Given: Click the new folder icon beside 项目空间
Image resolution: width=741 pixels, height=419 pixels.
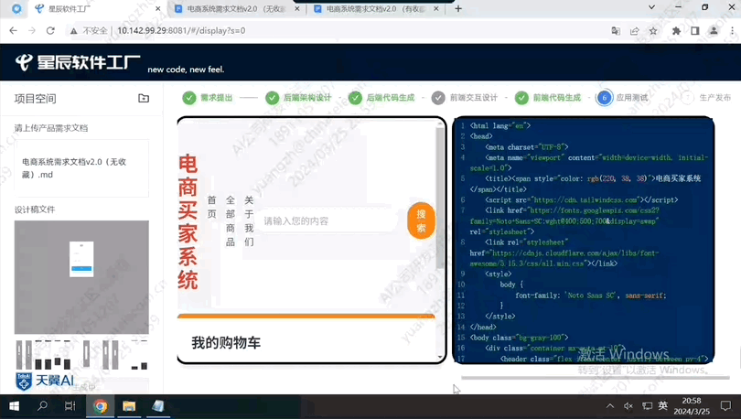Looking at the screenshot, I should [144, 98].
